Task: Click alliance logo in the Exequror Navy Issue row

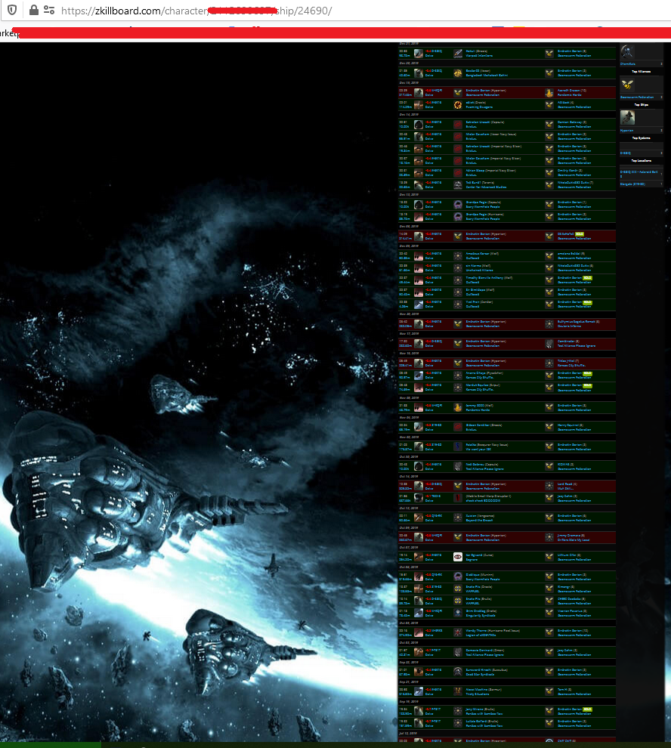Action: click(x=458, y=447)
